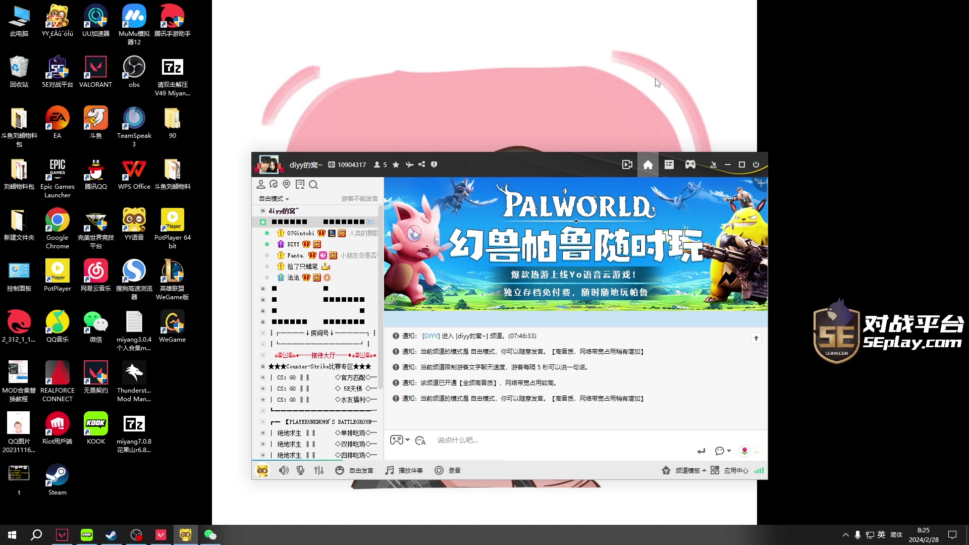Image resolution: width=969 pixels, height=545 pixels.
Task: Expand the CS:GO 官方匹配 channel node
Action: point(263,377)
